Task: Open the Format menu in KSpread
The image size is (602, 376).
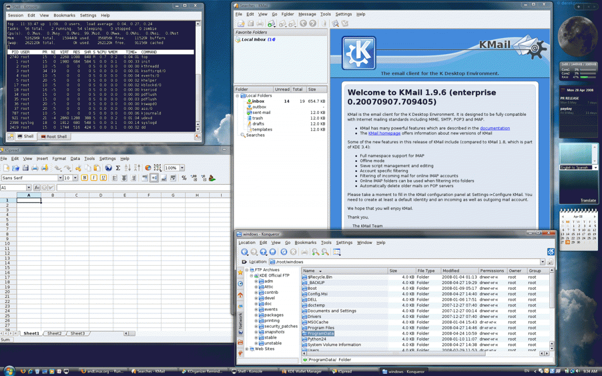Action: [59, 158]
